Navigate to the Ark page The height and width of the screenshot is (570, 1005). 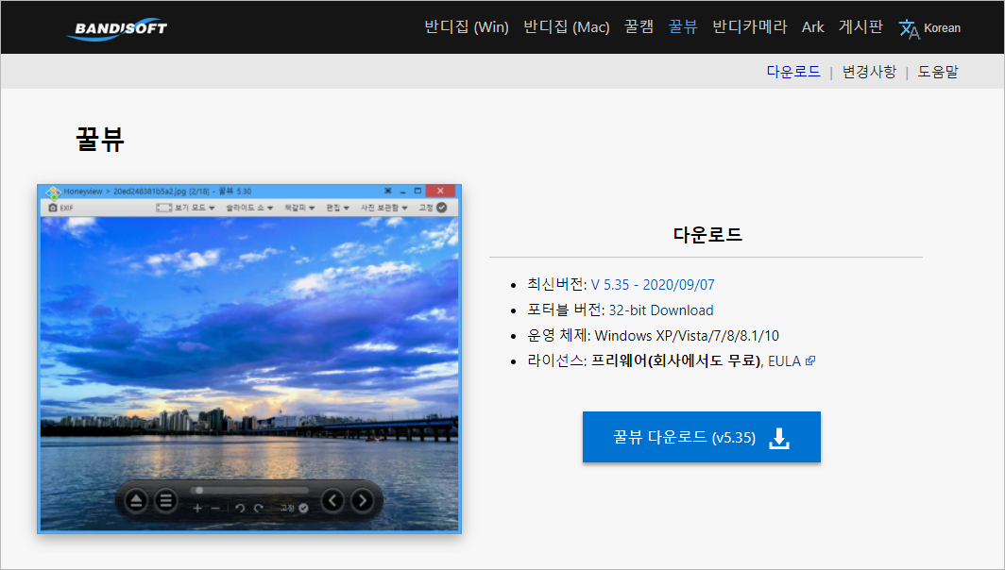tap(812, 27)
